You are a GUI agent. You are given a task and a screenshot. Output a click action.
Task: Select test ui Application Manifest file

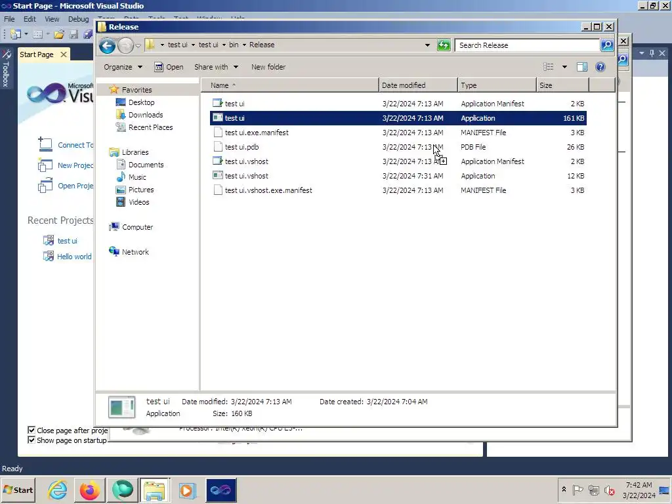398,104
